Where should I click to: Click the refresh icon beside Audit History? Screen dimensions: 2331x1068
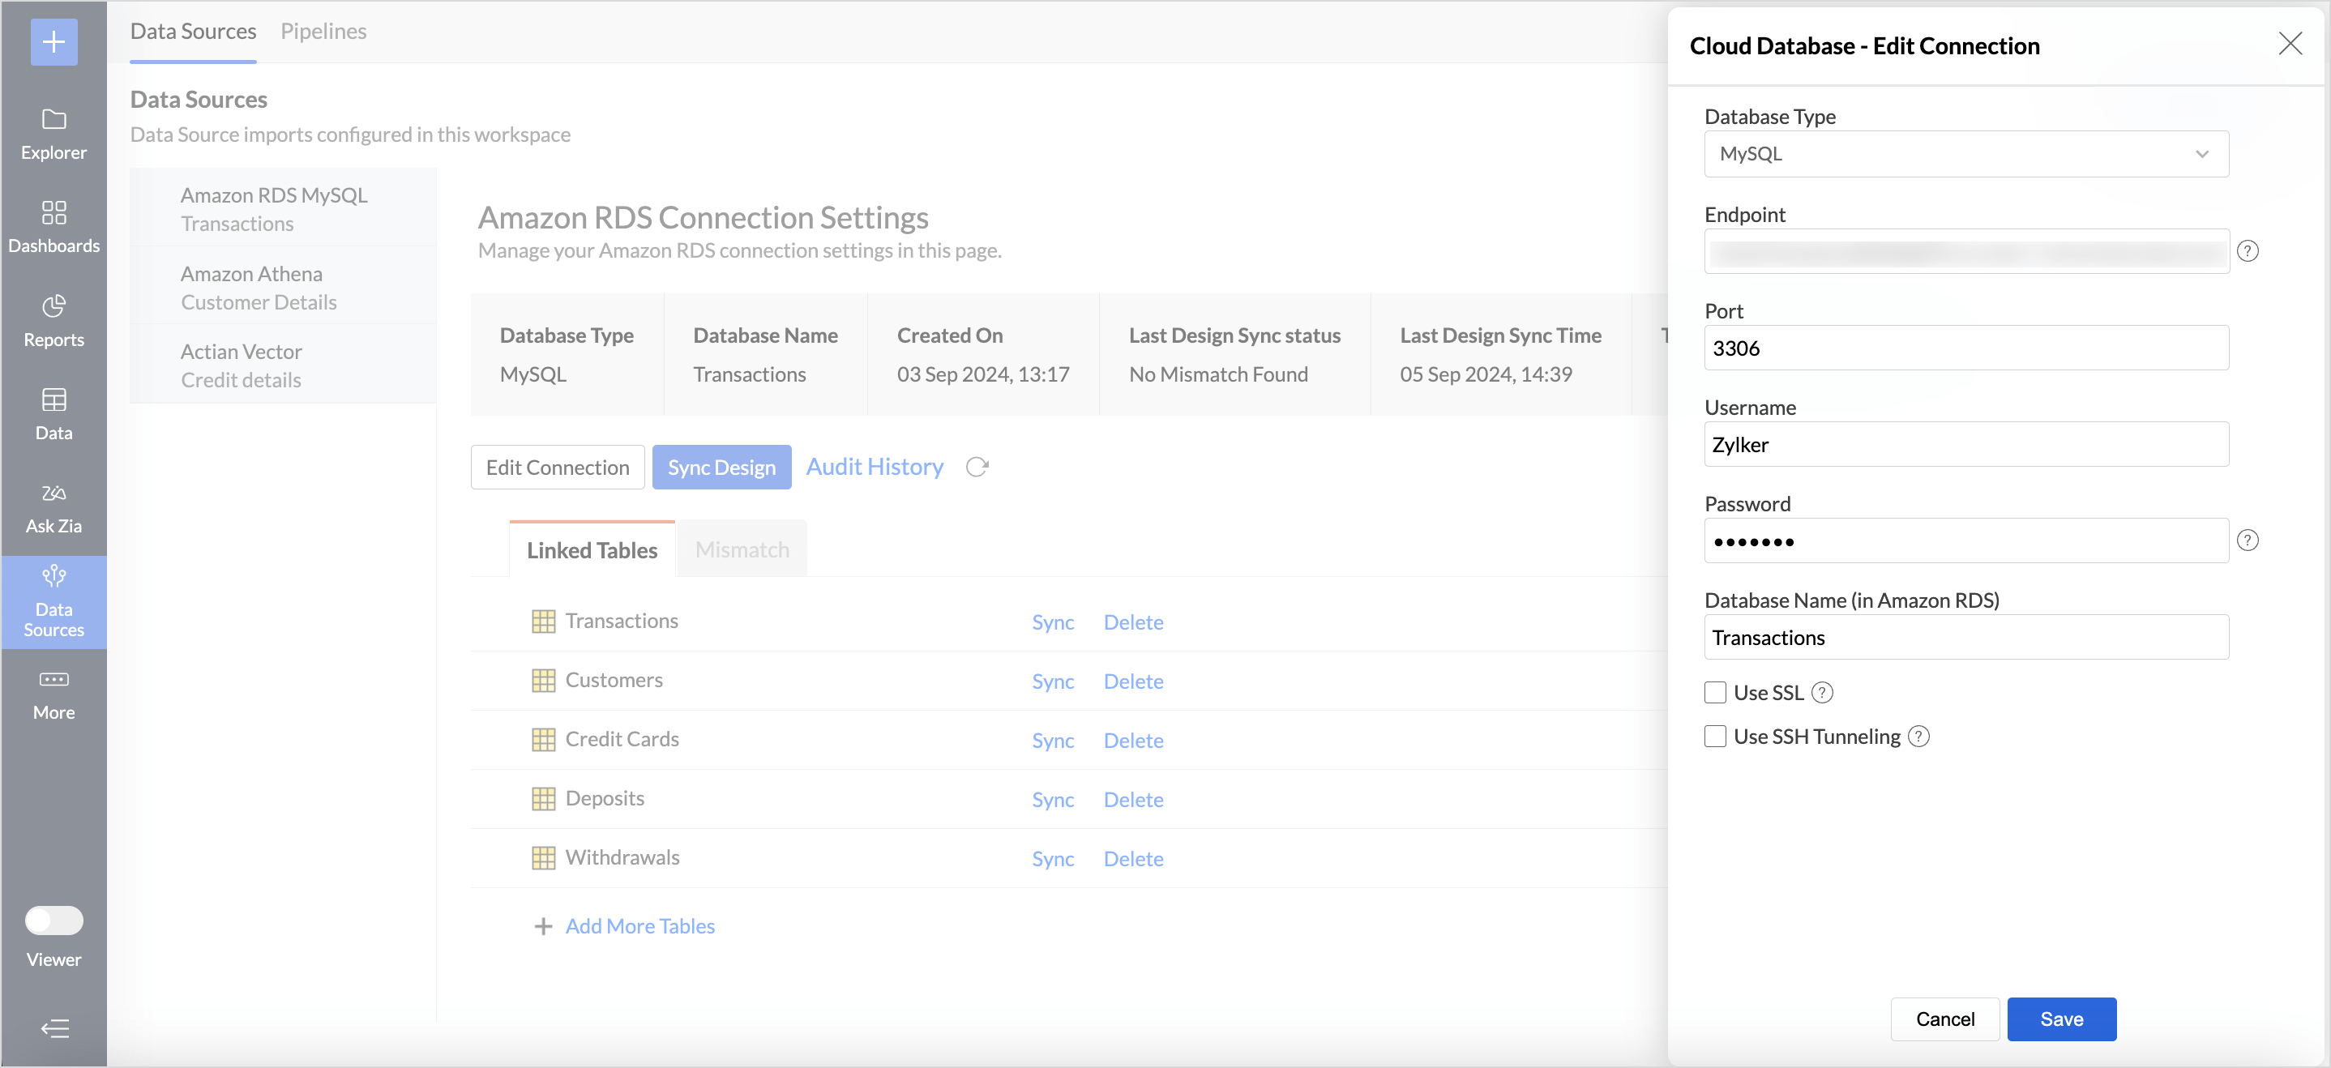tap(977, 467)
